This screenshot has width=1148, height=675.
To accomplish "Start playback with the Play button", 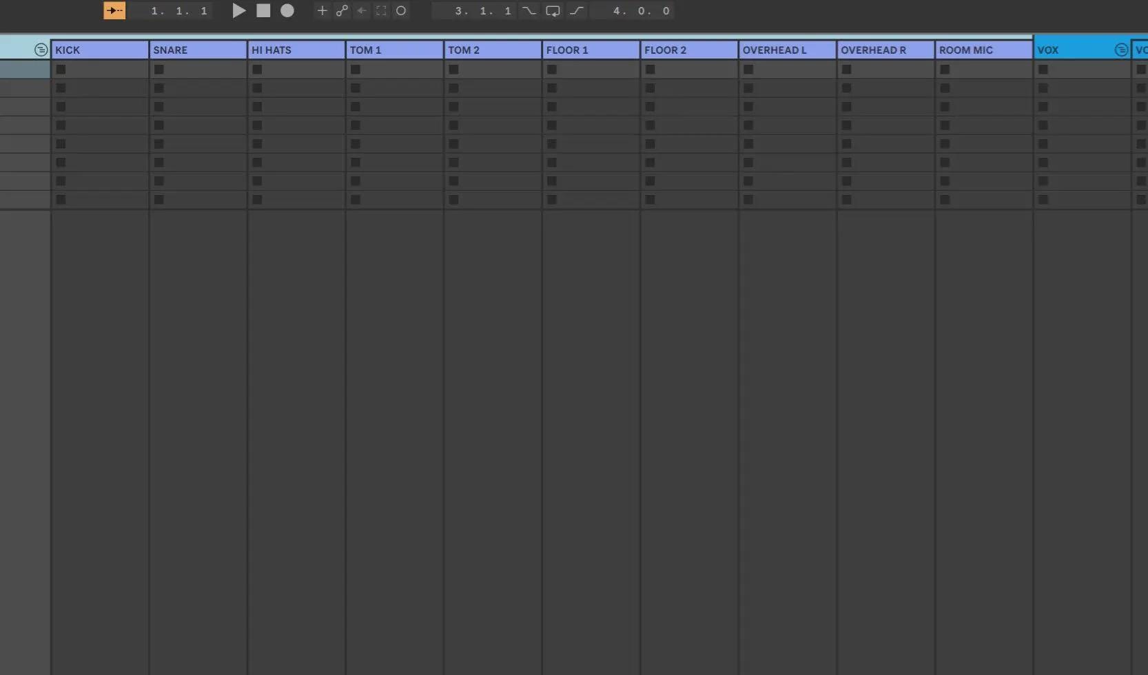I will 239,10.
